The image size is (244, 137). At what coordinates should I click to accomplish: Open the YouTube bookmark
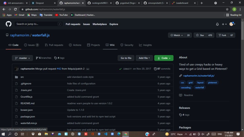pyautogui.click(x=61, y=15)
